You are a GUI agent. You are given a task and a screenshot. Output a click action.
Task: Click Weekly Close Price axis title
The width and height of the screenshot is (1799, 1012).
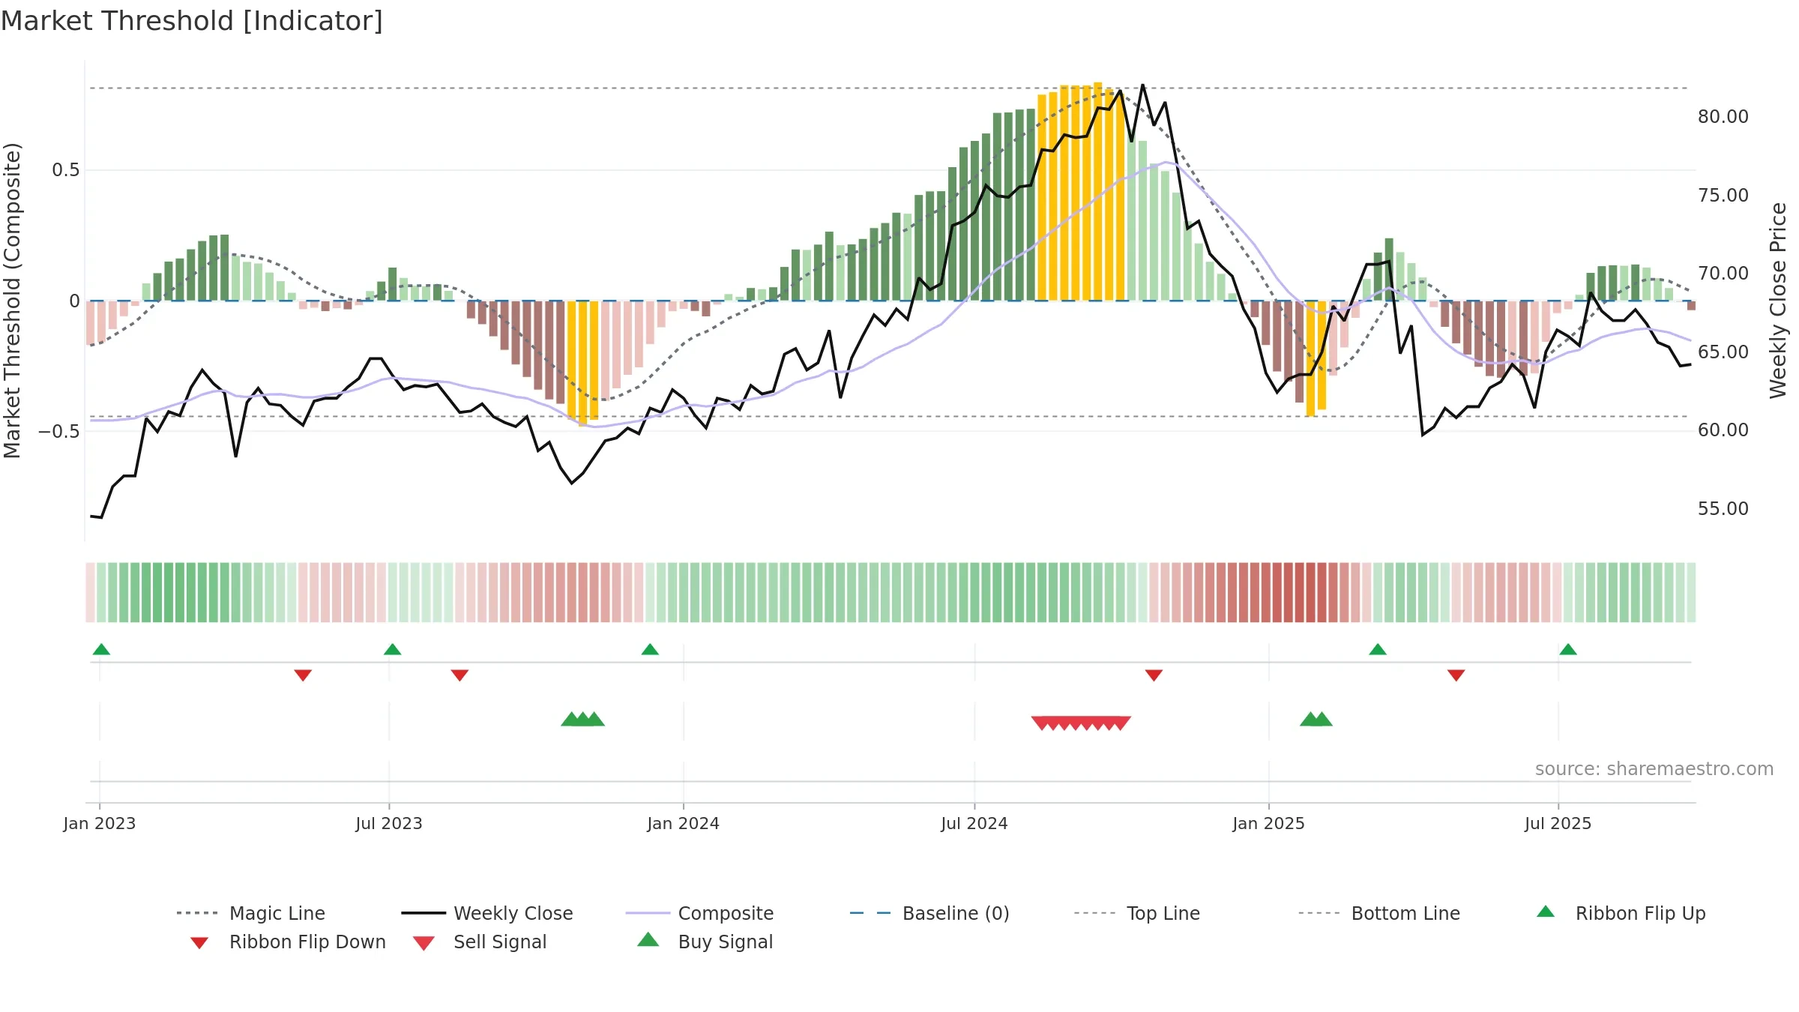(1778, 300)
